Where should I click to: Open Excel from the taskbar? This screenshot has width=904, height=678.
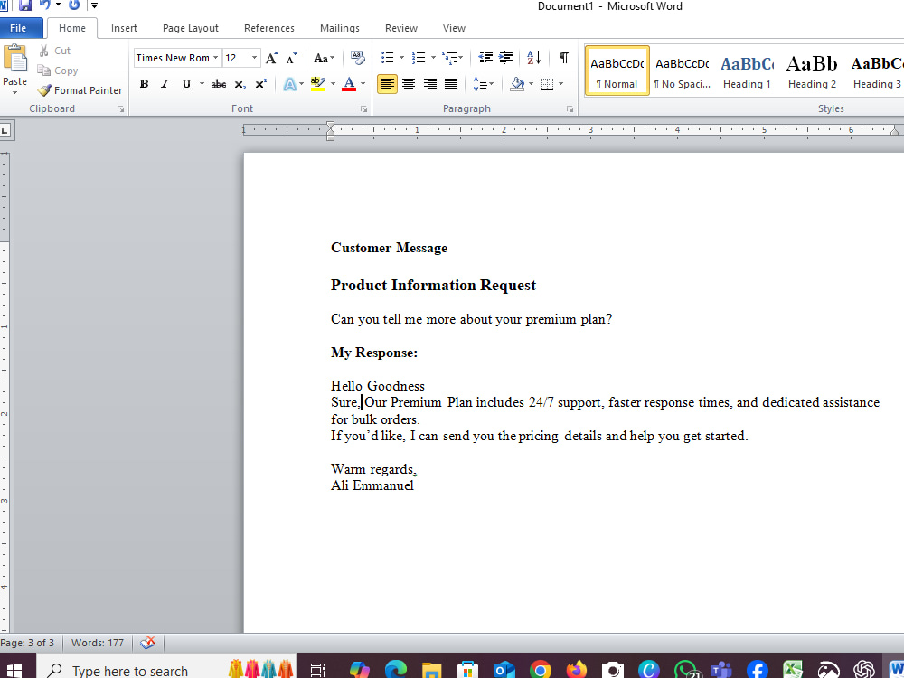pyautogui.click(x=794, y=671)
